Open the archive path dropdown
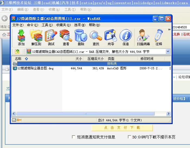The width and height of the screenshot is (190, 148). coord(168,51)
